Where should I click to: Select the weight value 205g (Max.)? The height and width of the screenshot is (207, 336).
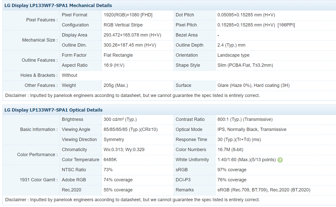116,85
